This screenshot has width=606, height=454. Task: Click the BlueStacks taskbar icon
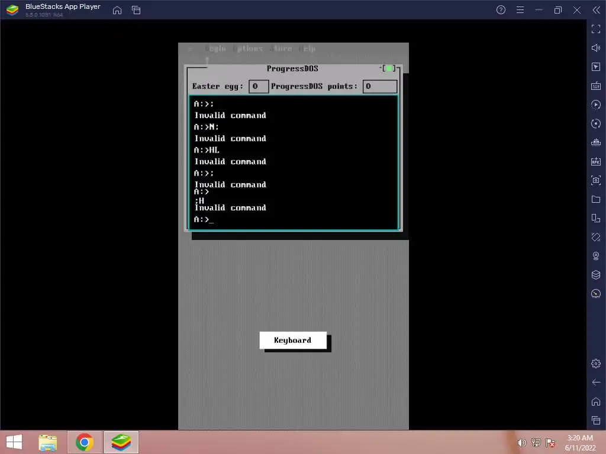121,442
